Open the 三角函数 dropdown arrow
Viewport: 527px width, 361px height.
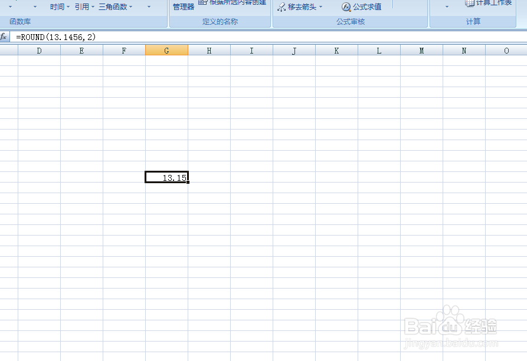click(x=130, y=6)
